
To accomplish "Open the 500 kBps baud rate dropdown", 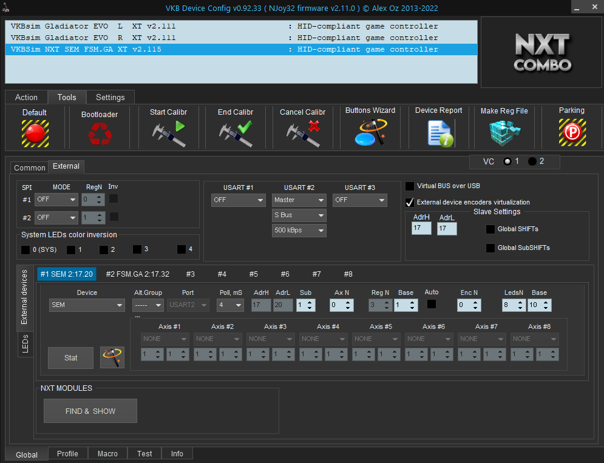I will pos(299,231).
